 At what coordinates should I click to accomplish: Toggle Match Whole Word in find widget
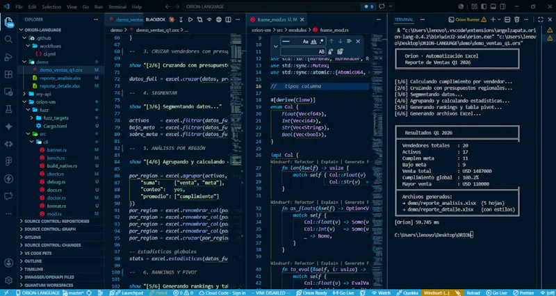(313, 42)
